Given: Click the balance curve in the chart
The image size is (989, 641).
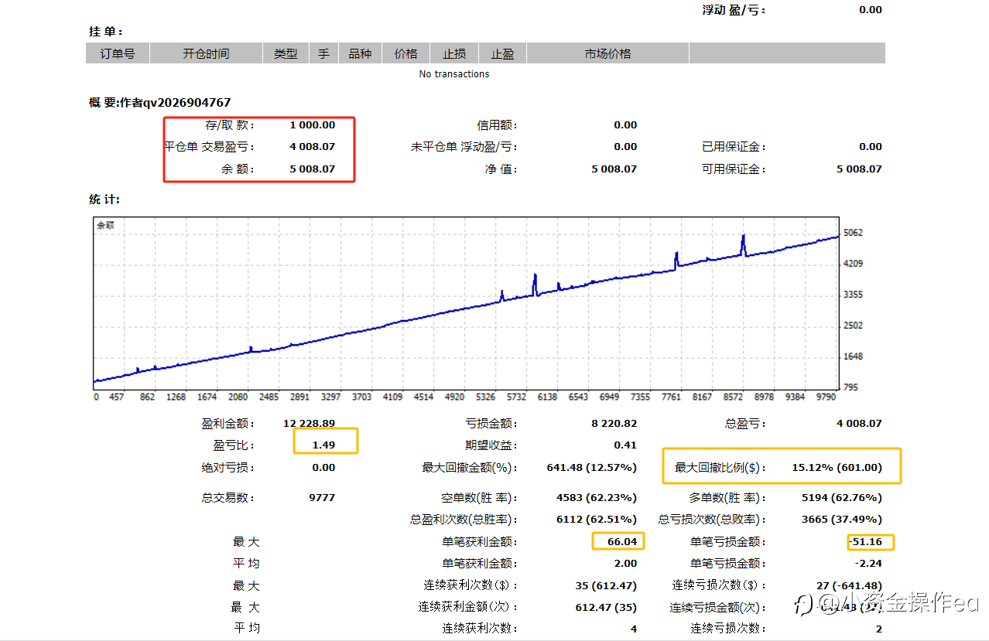Looking at the screenshot, I should click(x=464, y=307).
